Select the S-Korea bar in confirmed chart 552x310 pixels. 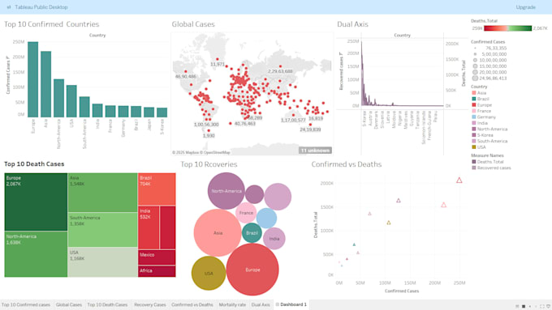coord(162,113)
